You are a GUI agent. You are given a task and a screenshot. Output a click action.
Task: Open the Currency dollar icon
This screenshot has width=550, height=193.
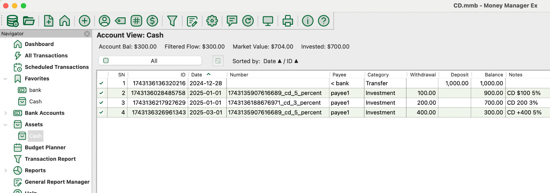[x=152, y=21]
